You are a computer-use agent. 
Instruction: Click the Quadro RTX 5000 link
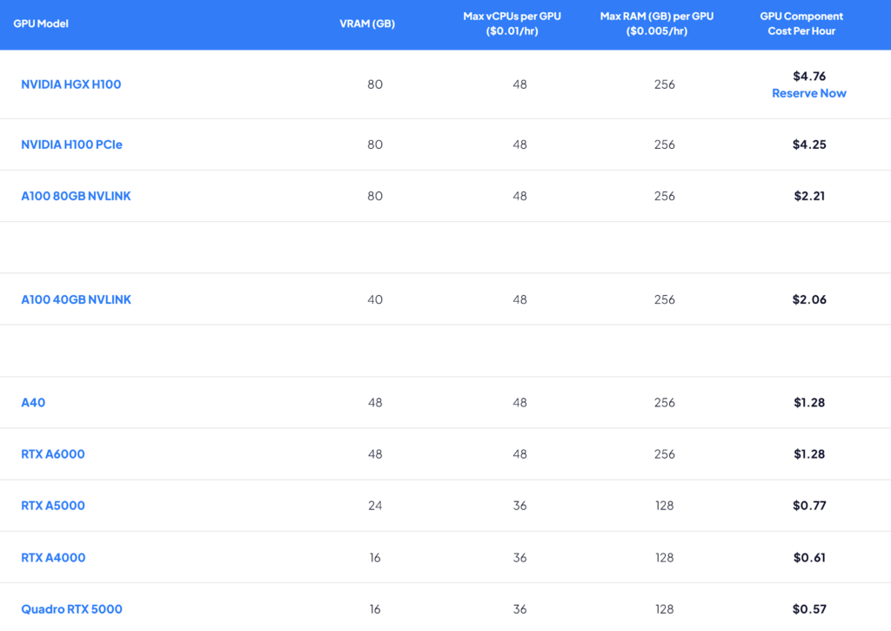[72, 608]
